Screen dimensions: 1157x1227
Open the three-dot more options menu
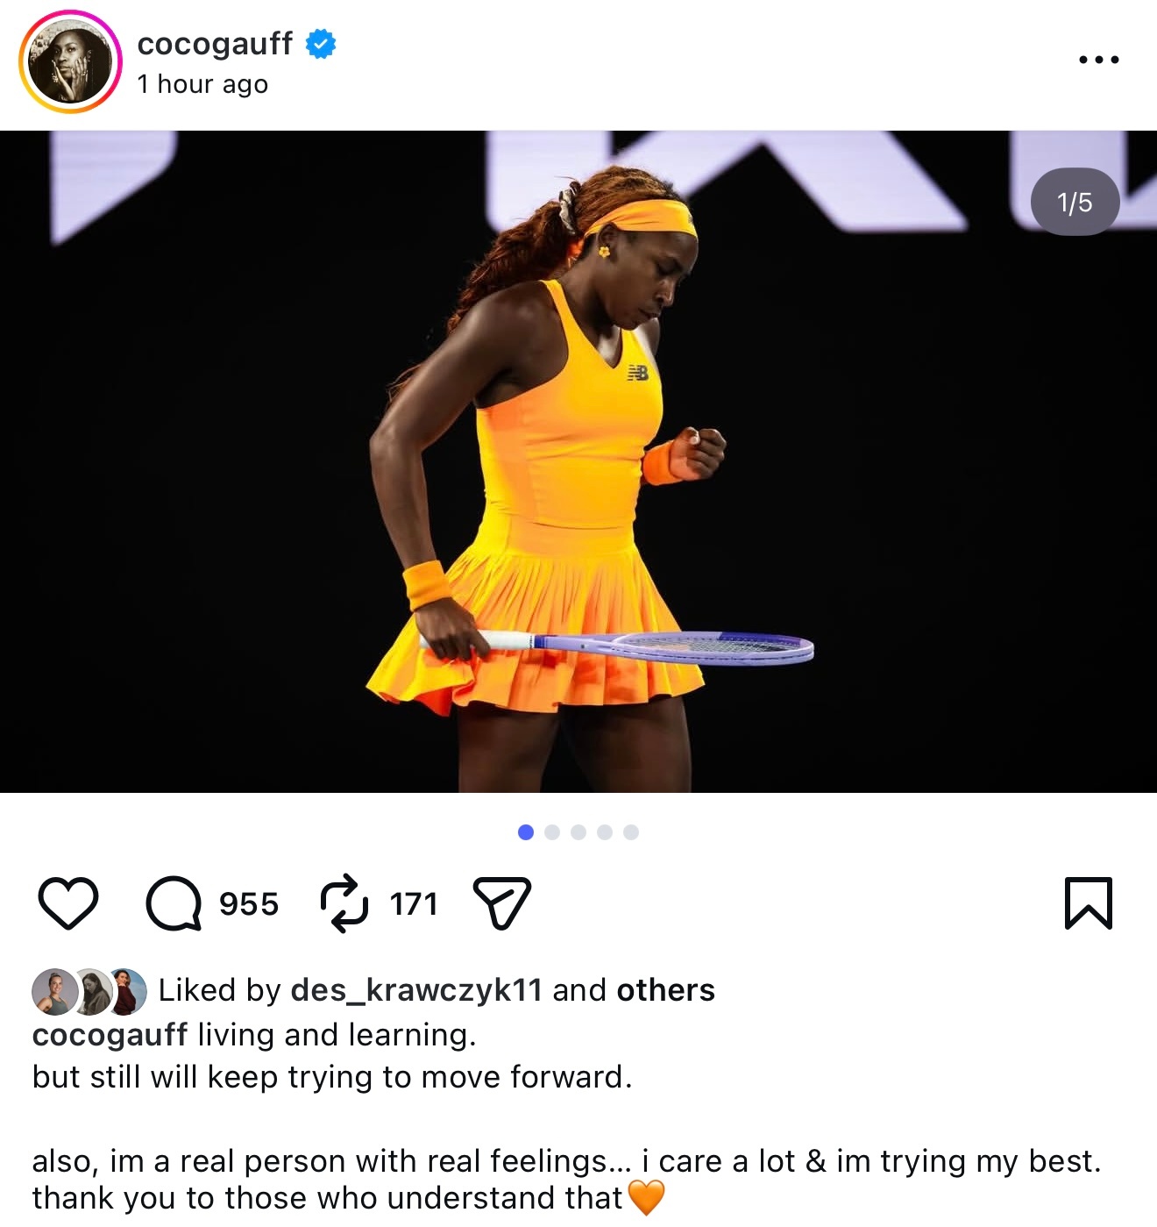pos(1099,60)
